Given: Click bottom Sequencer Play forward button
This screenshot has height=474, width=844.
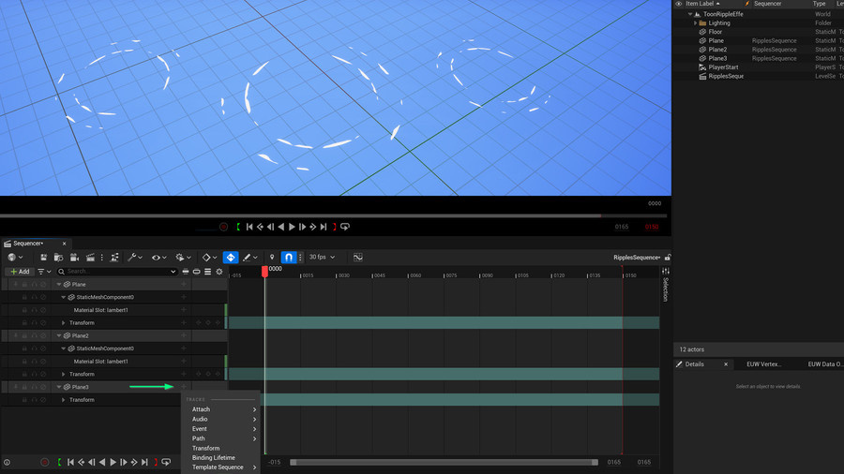Looking at the screenshot, I should coord(113,462).
